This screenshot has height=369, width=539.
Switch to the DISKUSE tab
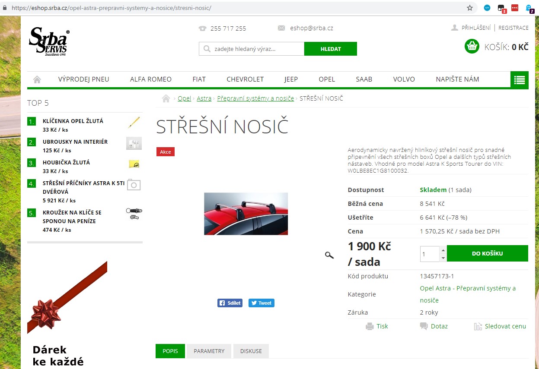[x=251, y=351]
